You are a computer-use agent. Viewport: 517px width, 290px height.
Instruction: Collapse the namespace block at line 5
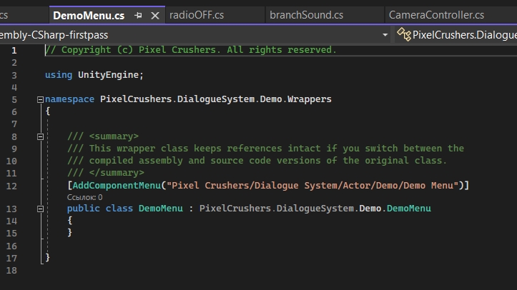pyautogui.click(x=40, y=99)
